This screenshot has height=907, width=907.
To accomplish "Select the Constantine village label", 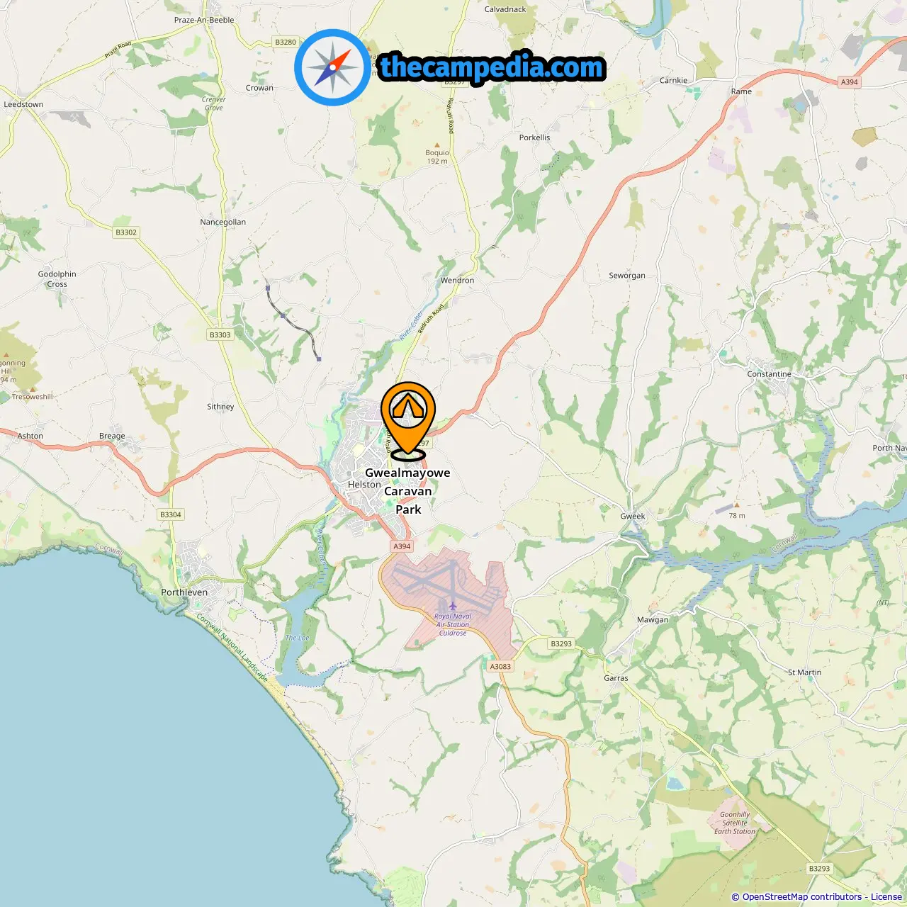I will pyautogui.click(x=769, y=374).
